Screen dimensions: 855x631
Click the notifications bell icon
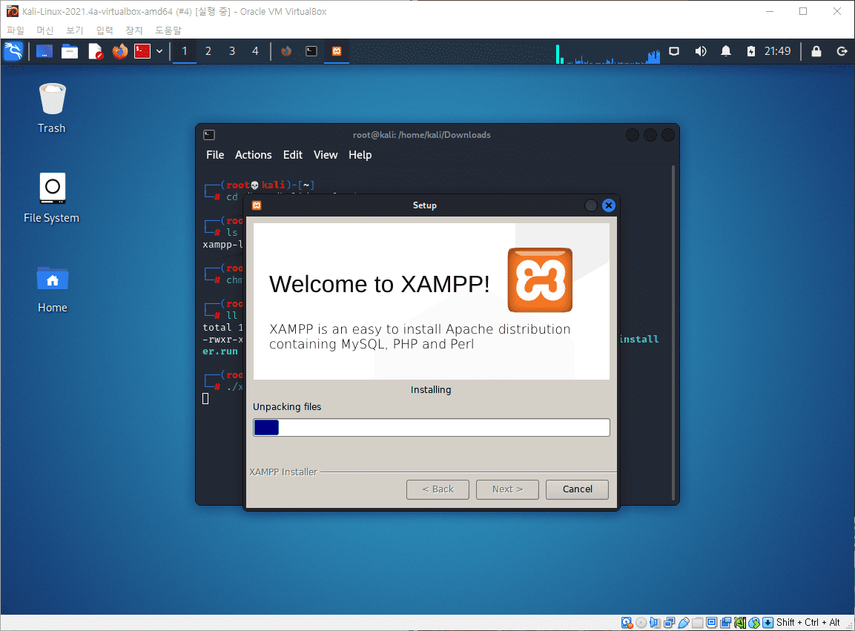(x=725, y=51)
